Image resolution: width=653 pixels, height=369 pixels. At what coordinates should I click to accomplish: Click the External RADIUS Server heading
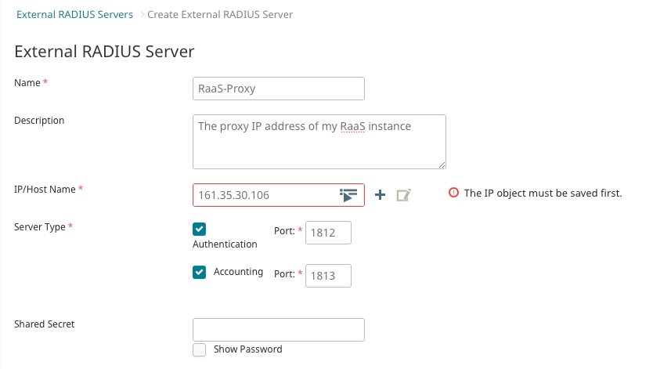click(104, 52)
